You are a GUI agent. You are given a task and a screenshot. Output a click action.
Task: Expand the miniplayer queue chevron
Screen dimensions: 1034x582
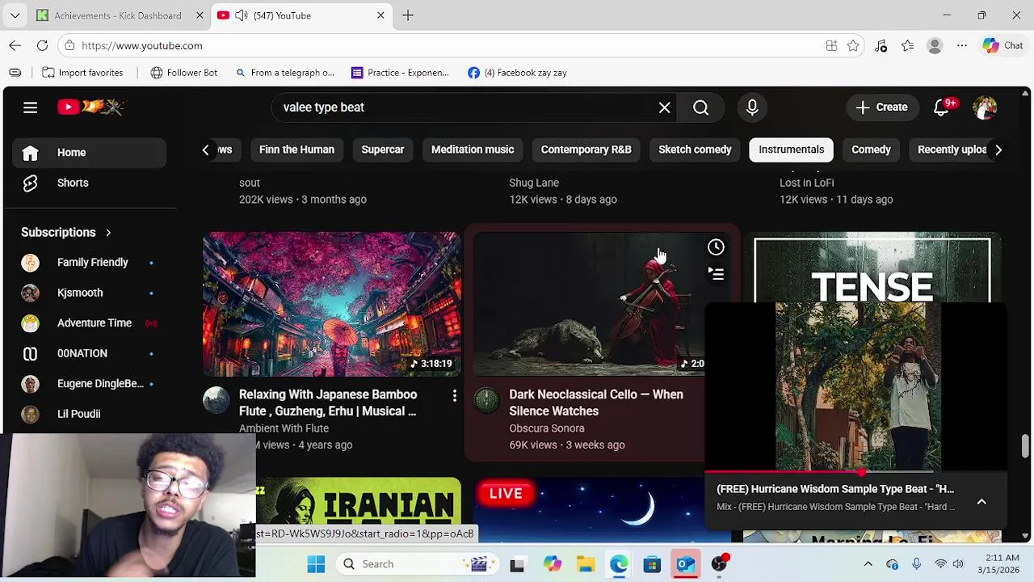[981, 502]
